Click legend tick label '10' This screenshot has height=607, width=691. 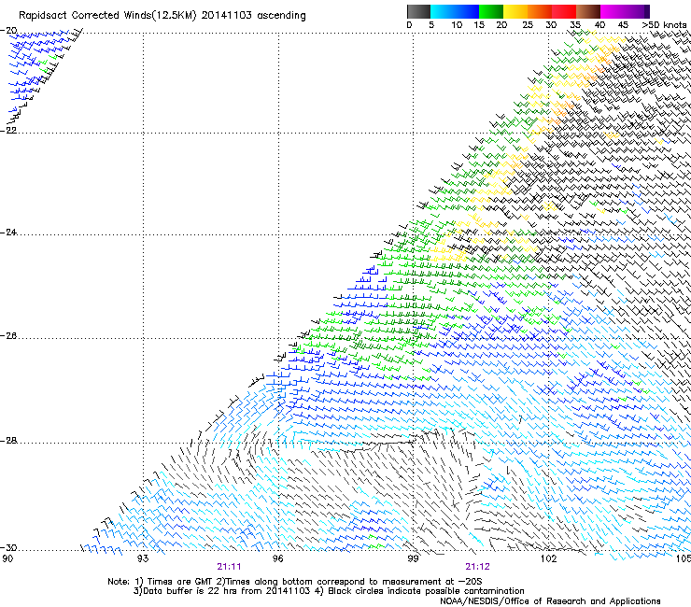457,25
